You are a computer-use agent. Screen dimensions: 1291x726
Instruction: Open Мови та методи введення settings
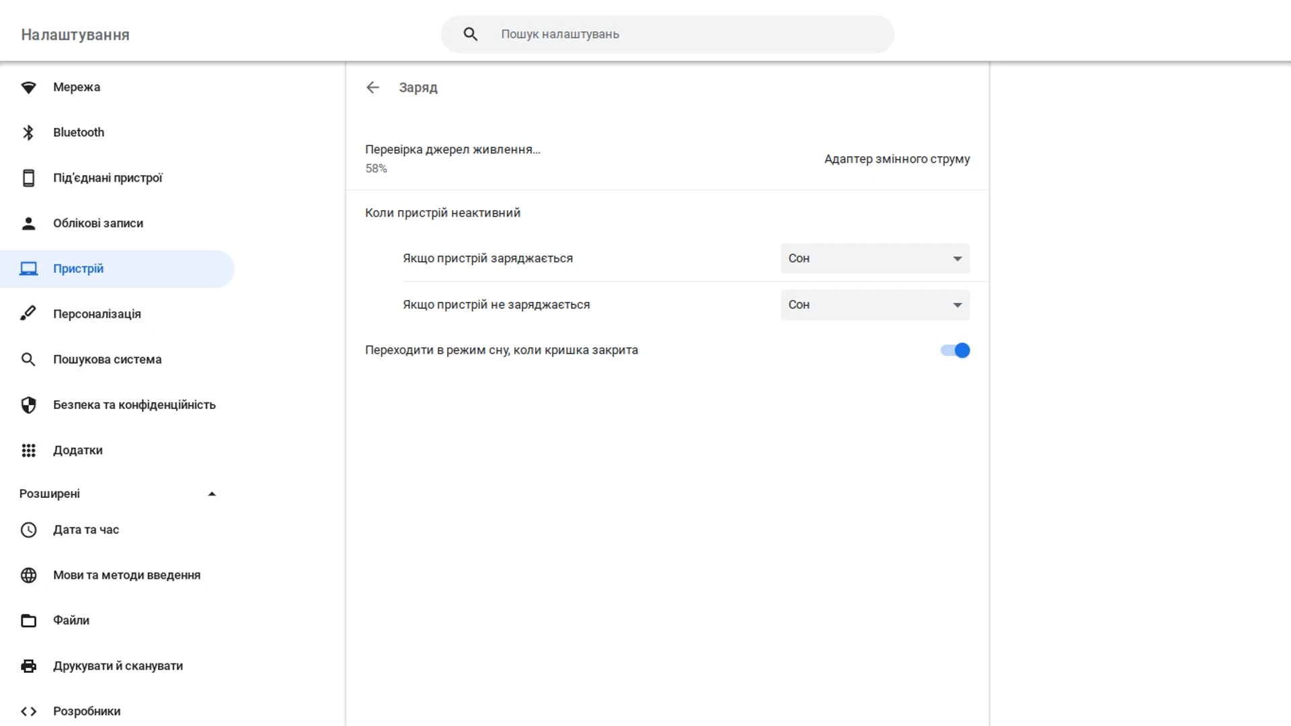click(126, 575)
